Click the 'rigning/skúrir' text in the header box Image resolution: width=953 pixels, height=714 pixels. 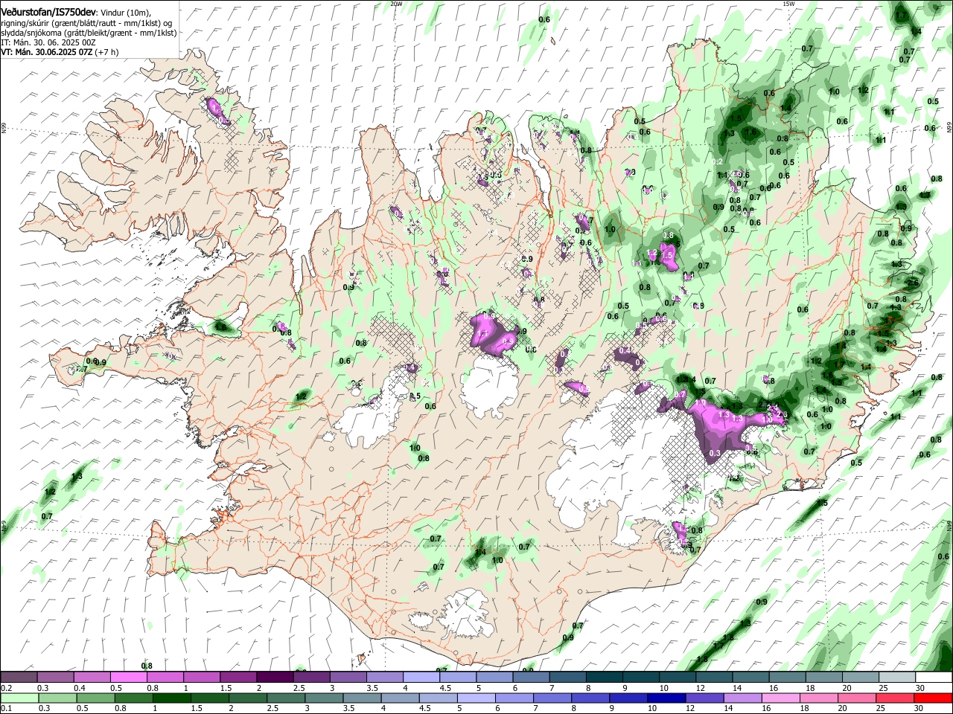[25, 23]
